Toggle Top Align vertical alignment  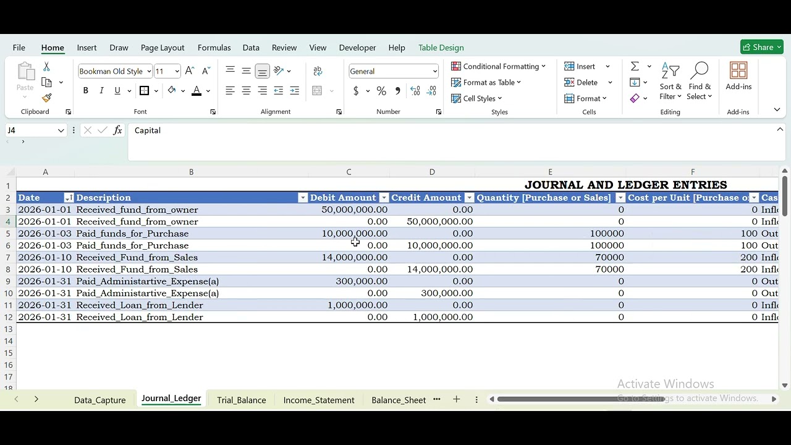[x=230, y=71]
